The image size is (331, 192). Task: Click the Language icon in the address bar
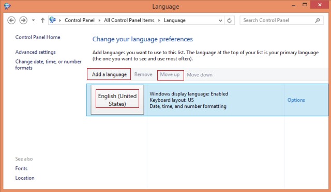point(53,20)
